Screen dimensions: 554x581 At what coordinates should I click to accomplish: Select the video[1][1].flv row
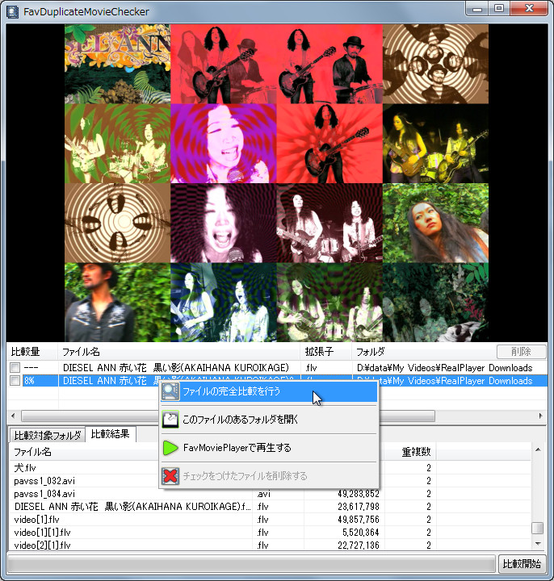tap(270, 533)
